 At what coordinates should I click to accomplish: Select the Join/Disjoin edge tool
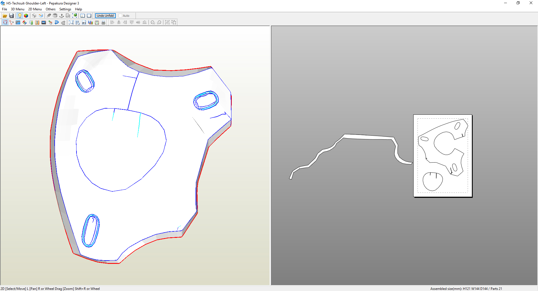11,22
